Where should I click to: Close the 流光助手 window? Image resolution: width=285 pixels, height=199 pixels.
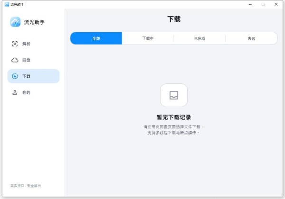[x=276, y=4]
